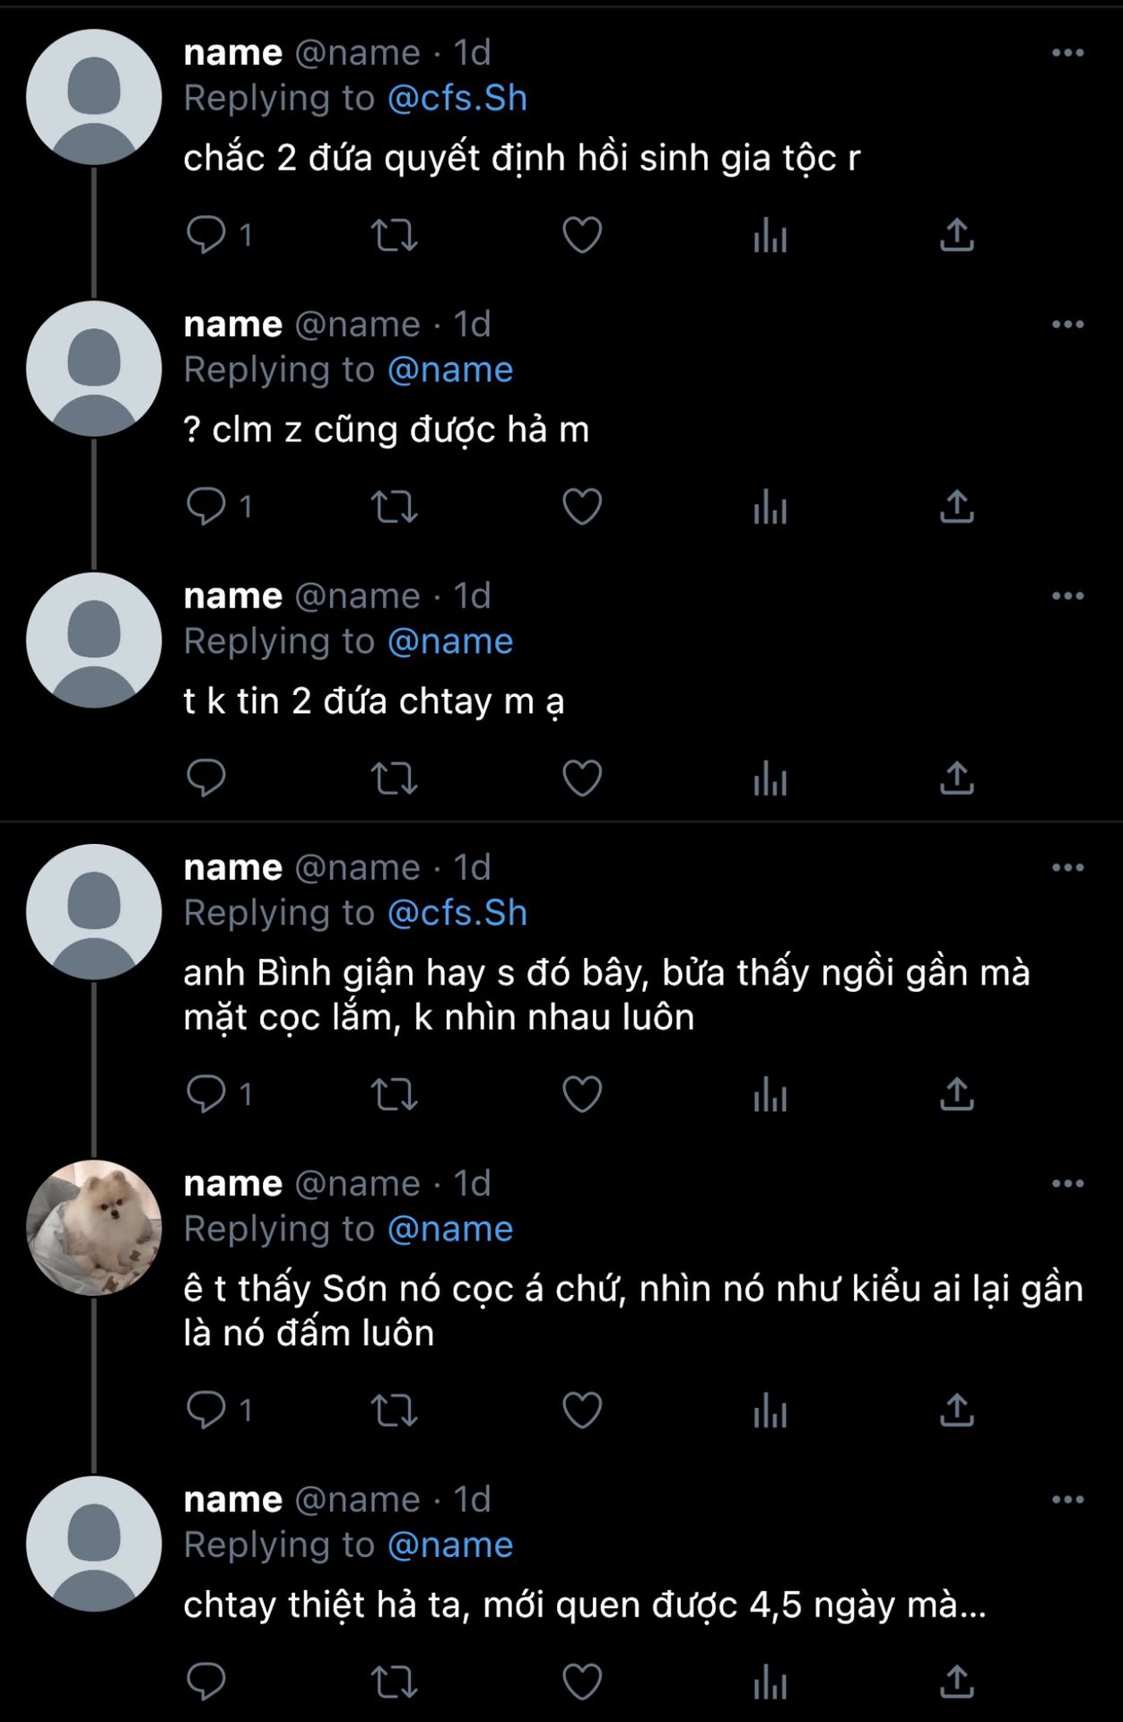
Task: Share the "Sơn nó cọc" tweet
Action: point(957,1410)
